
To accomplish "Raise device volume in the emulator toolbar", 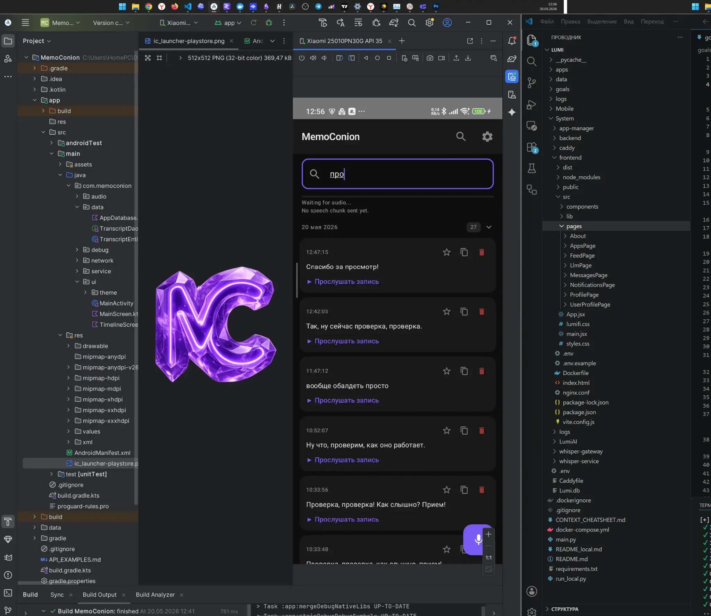I will pos(313,58).
